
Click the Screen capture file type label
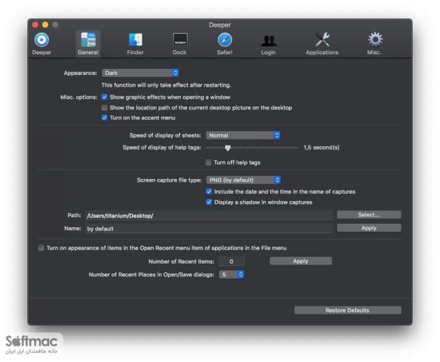(169, 180)
